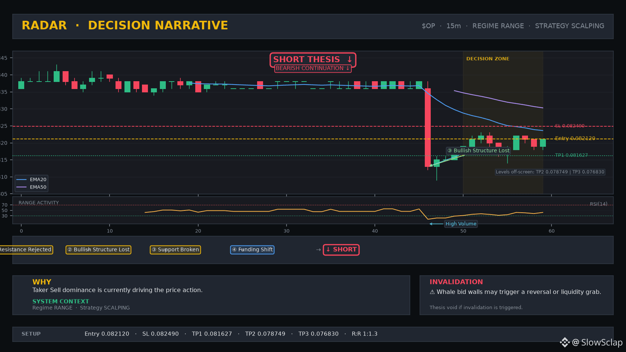The width and height of the screenshot is (626, 352).
Task: Click the Levels off-screen note
Action: pyautogui.click(x=550, y=172)
